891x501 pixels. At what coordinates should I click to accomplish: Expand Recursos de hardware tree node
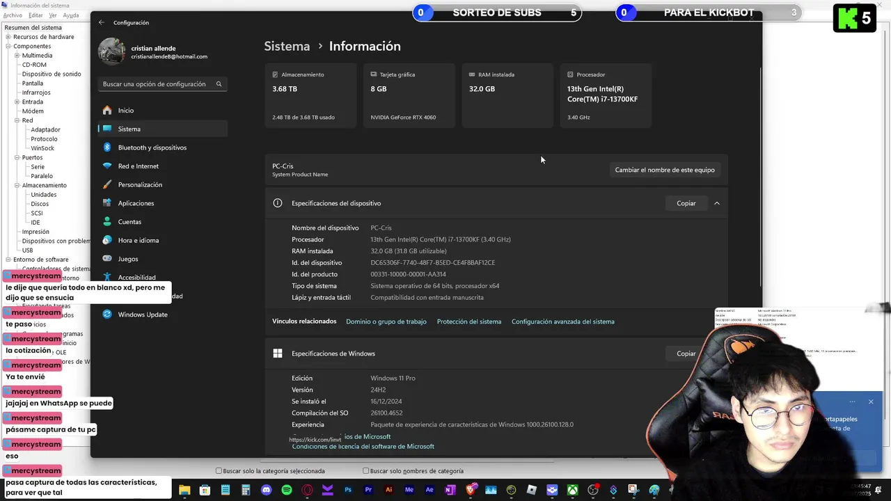(x=8, y=37)
